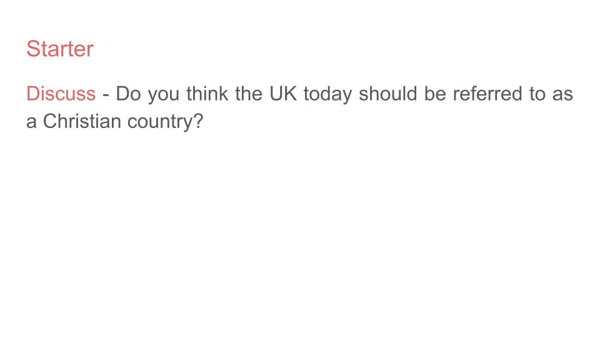Click the word "referred" in the first line
Viewport: 600px width, 337px height.
487,94
